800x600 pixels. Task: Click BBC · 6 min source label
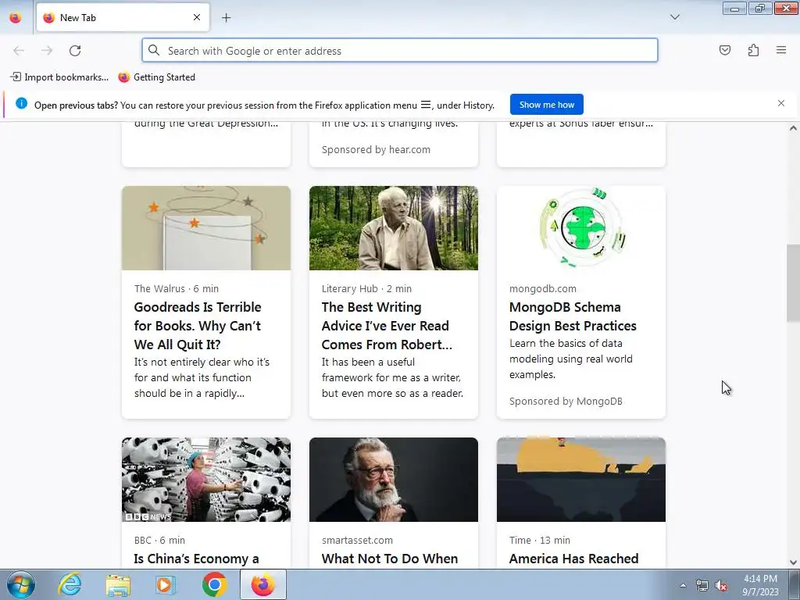(159, 541)
